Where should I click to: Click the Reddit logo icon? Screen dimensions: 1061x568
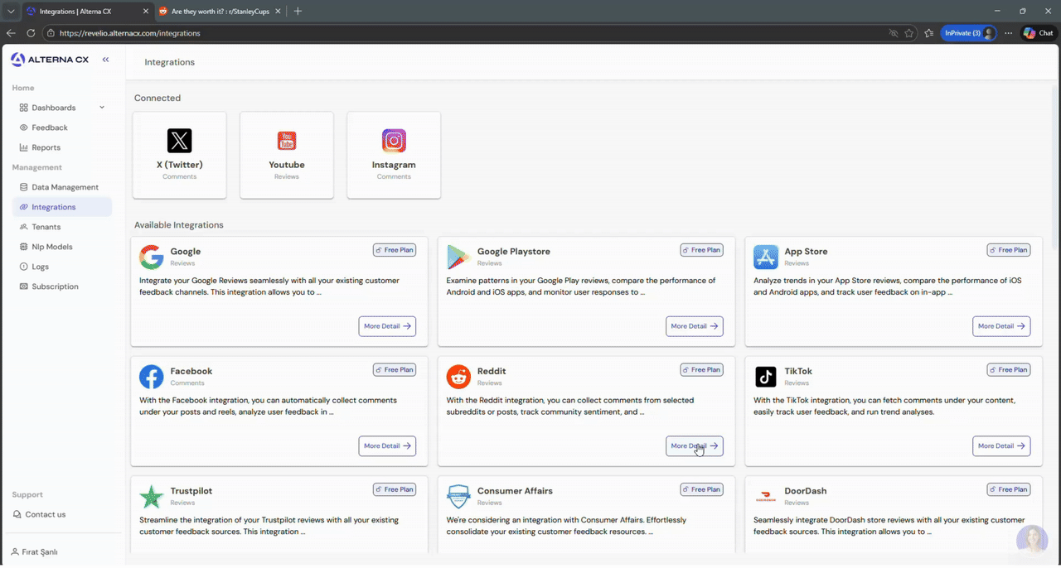pos(458,377)
